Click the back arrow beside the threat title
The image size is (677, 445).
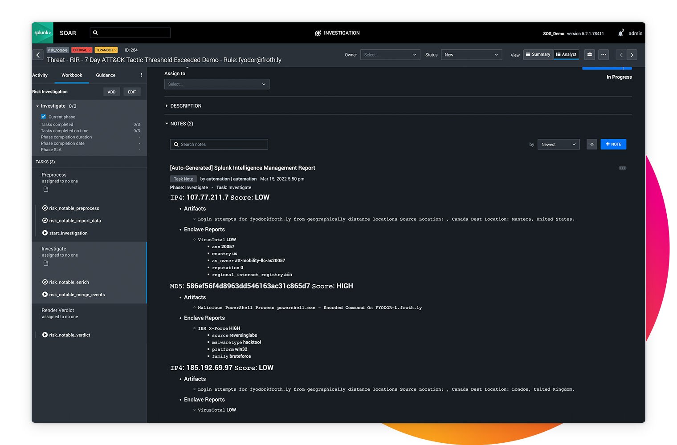coord(38,55)
